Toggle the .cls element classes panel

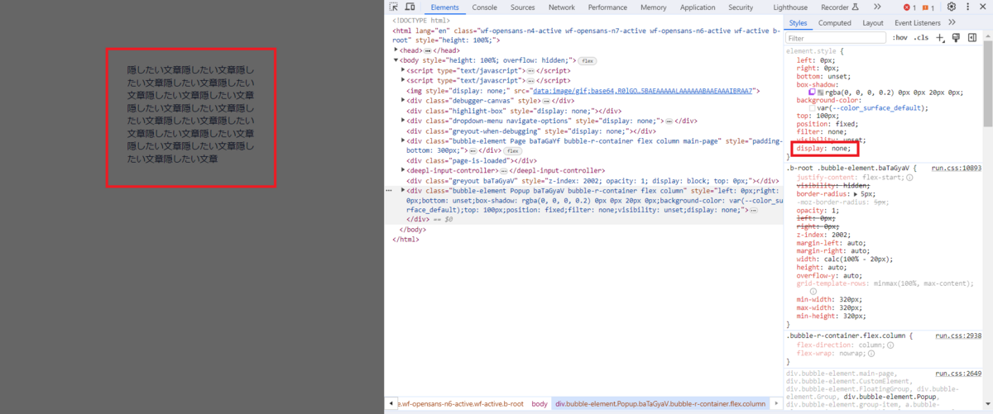921,38
